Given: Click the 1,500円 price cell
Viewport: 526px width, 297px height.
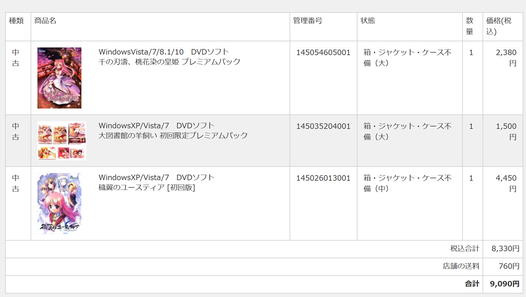Looking at the screenshot, I should pyautogui.click(x=506, y=132).
